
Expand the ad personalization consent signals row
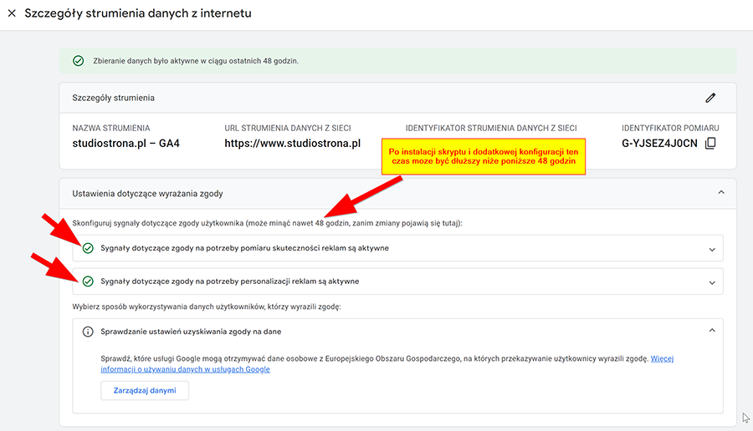tap(712, 283)
